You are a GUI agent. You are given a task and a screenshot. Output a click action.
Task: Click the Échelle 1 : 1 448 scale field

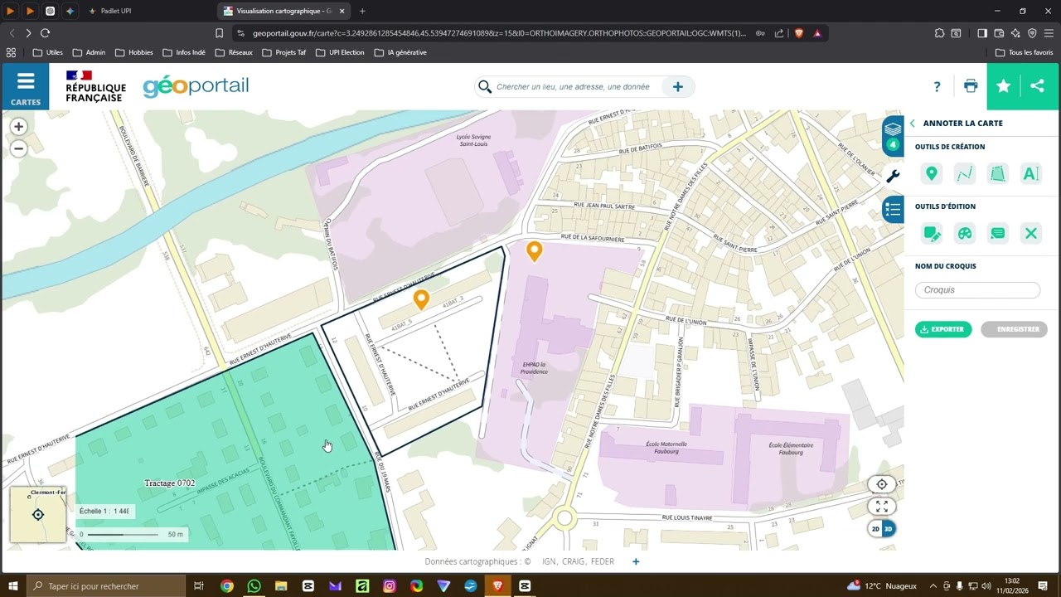coord(104,512)
